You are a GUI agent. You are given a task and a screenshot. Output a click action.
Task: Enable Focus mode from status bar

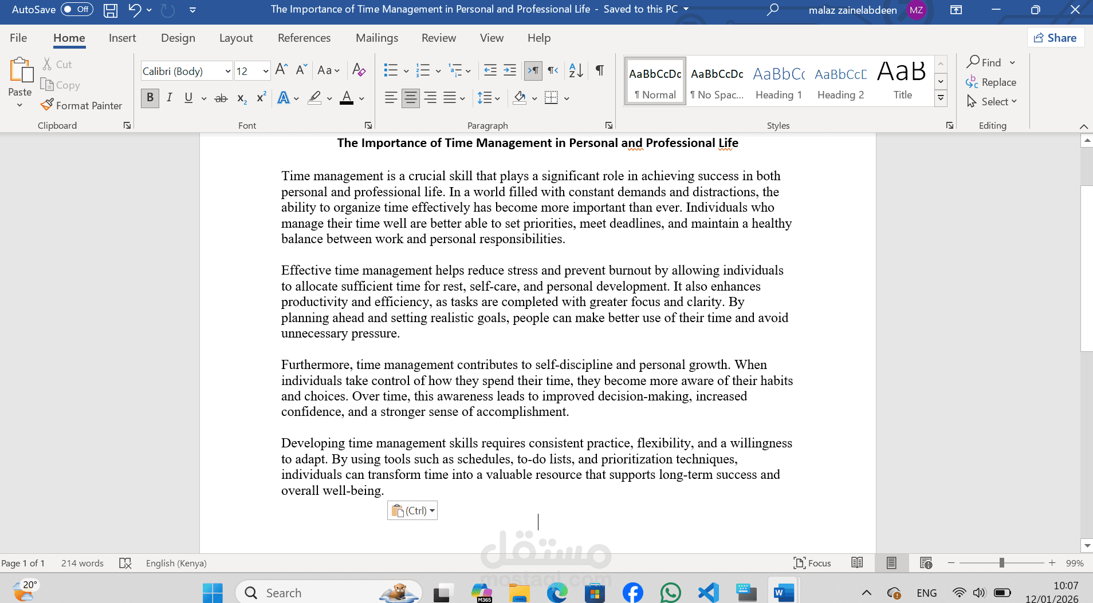coord(812,563)
